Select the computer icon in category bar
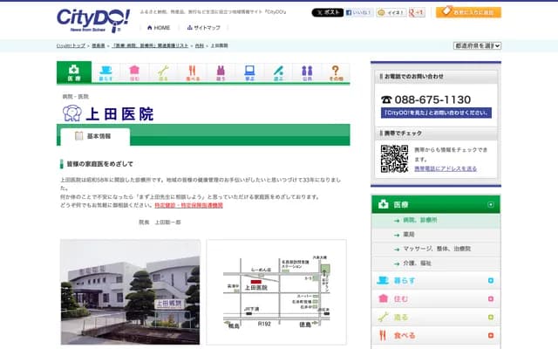 (x=249, y=72)
